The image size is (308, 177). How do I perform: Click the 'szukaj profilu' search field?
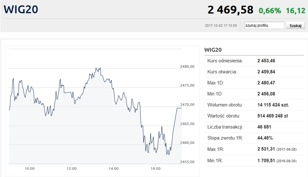(x=264, y=25)
